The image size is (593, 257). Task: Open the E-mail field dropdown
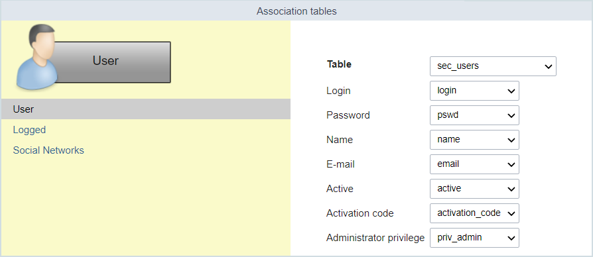click(474, 164)
